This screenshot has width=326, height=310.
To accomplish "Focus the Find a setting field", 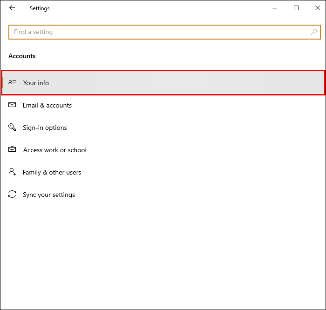I will click(x=158, y=32).
